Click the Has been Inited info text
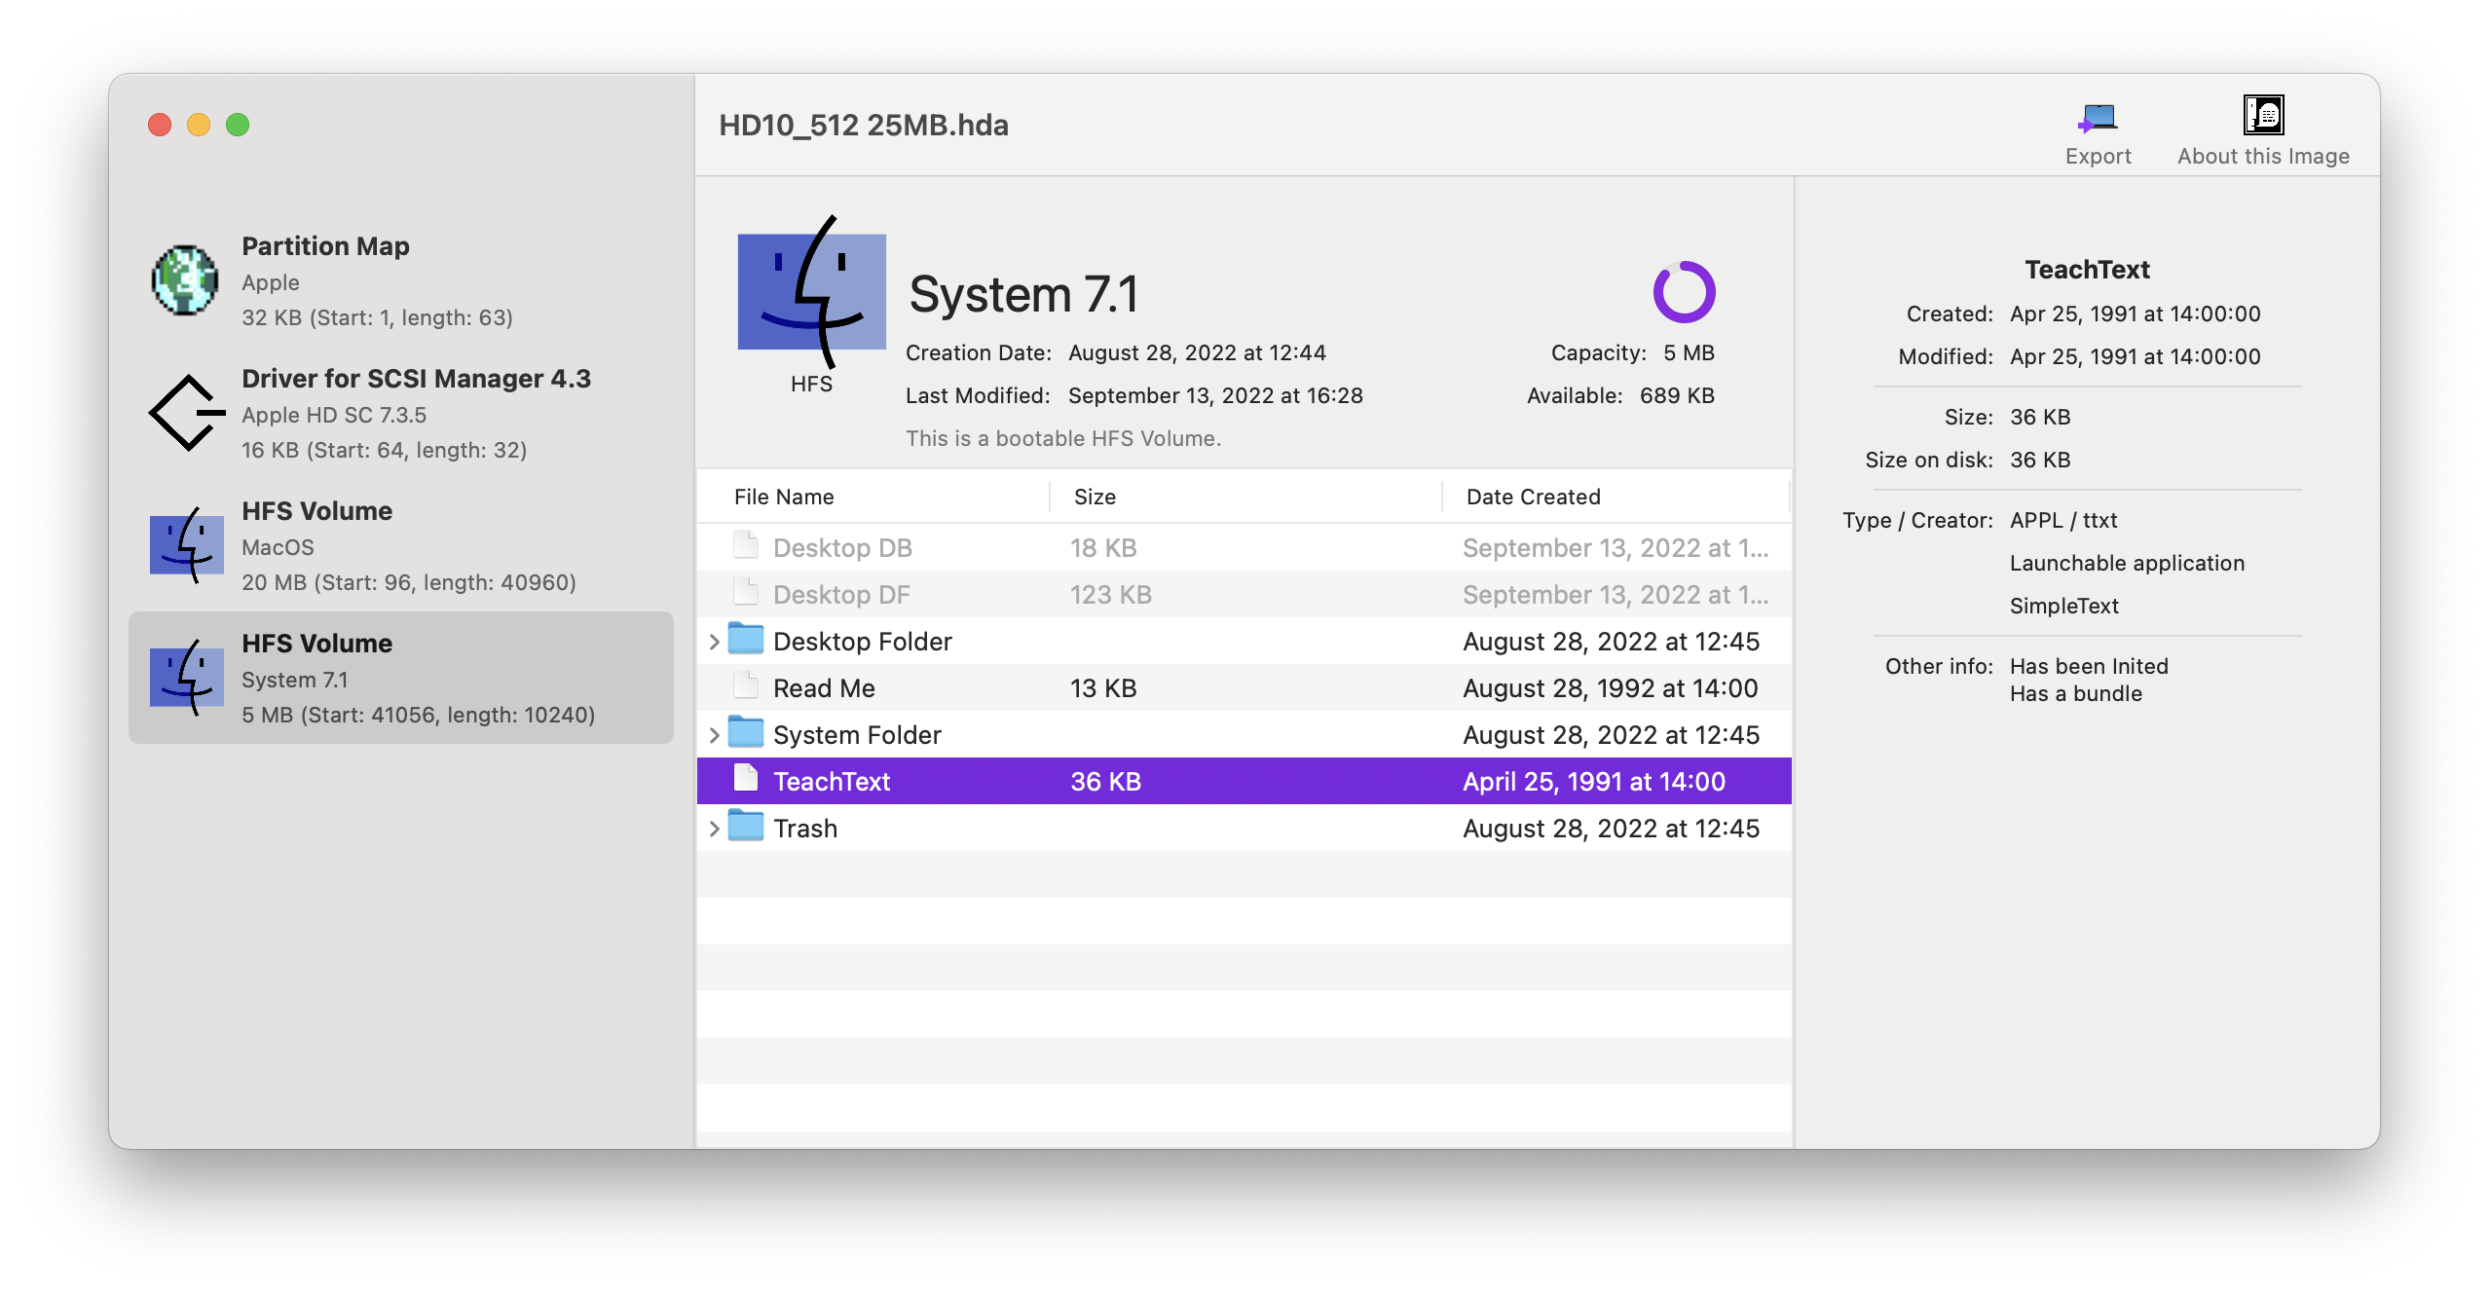This screenshot has height=1293, width=2489. pos(2089,666)
